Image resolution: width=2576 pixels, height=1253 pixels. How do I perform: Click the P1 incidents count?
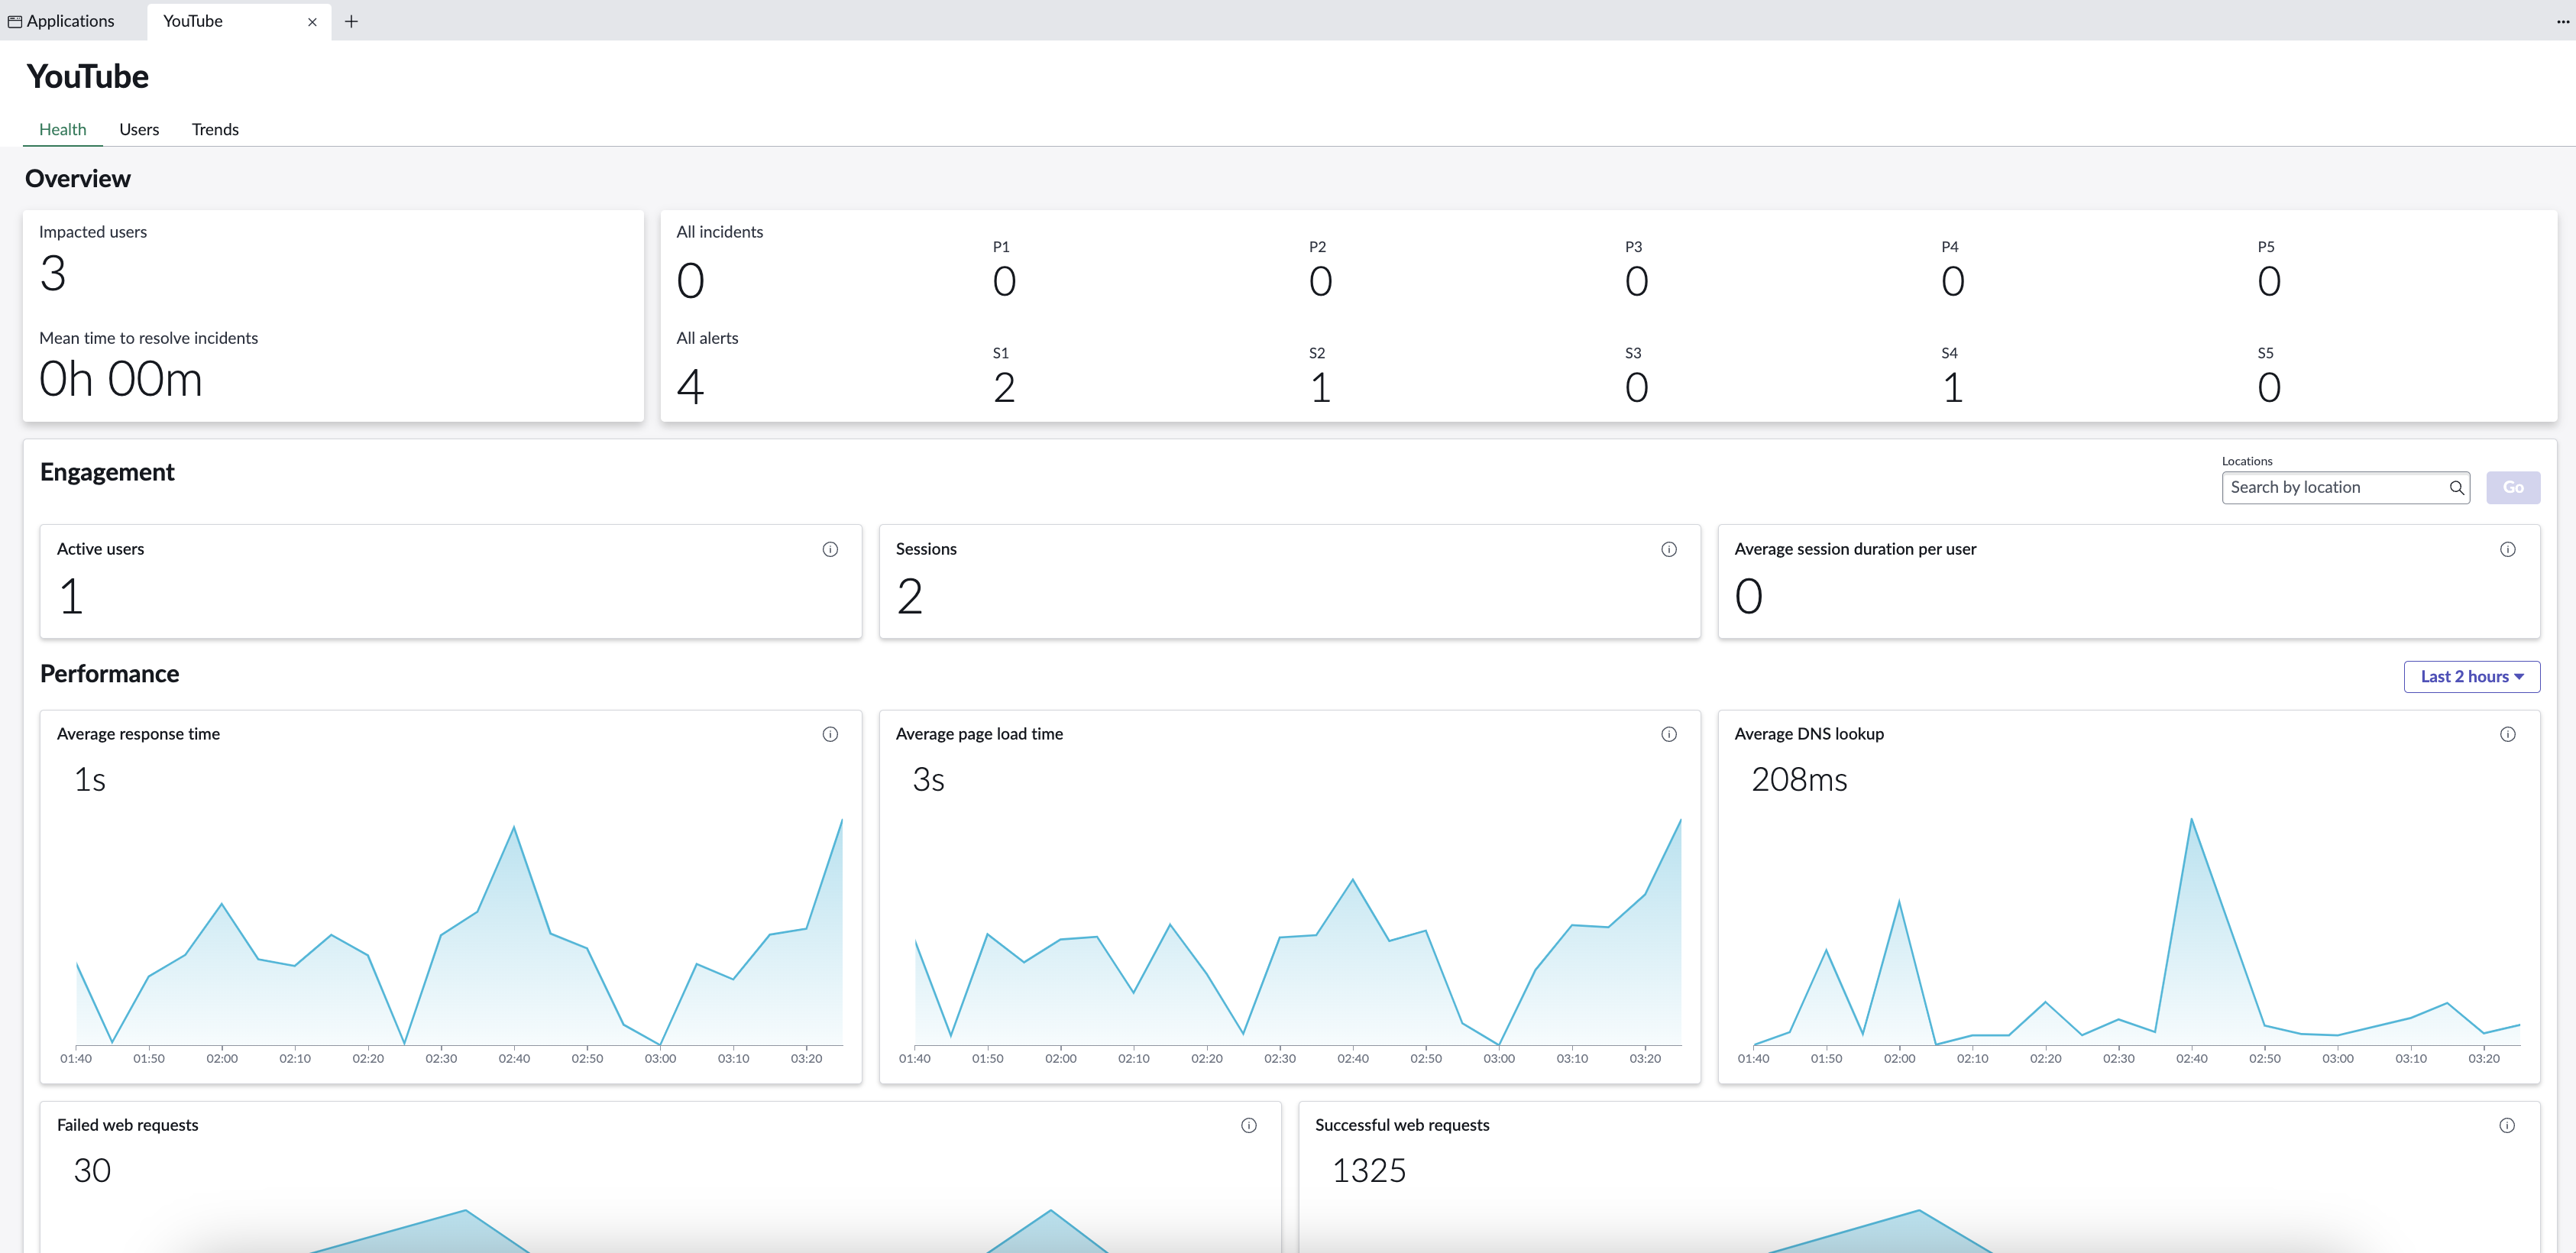1004,281
